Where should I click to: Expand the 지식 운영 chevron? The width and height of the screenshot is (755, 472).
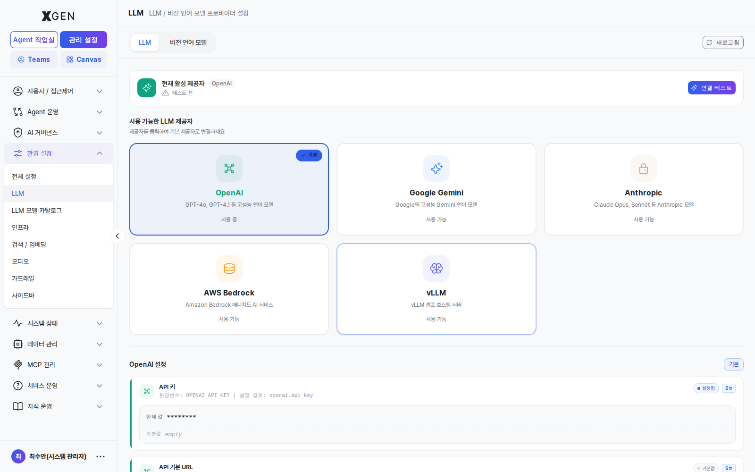pyautogui.click(x=100, y=406)
